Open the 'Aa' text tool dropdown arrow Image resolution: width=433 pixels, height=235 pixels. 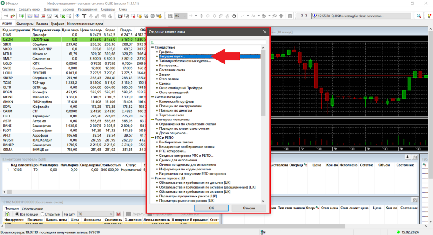[x=258, y=16]
